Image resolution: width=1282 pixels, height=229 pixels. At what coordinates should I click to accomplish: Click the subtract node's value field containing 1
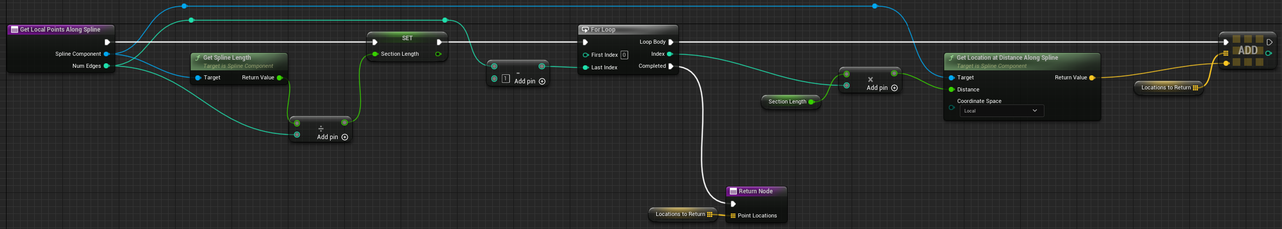(506, 79)
